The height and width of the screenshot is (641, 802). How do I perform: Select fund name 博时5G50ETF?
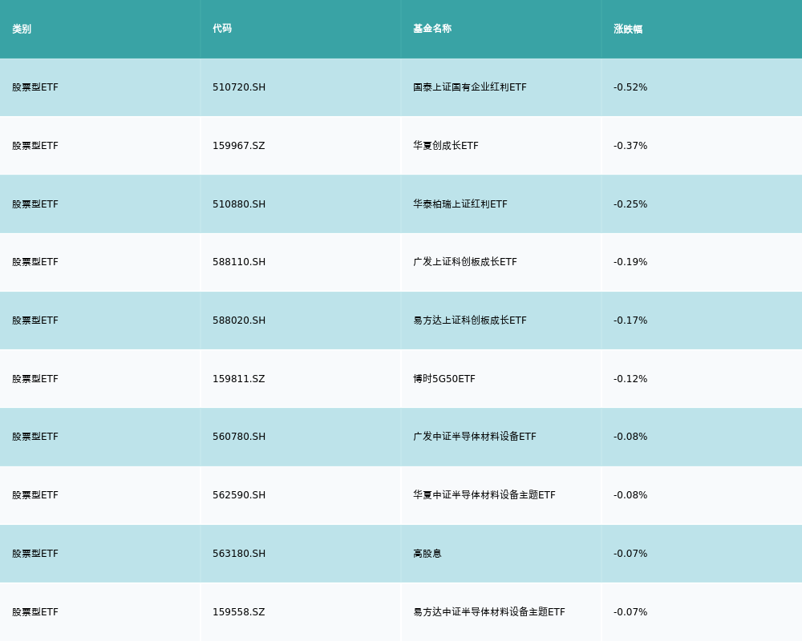(444, 379)
